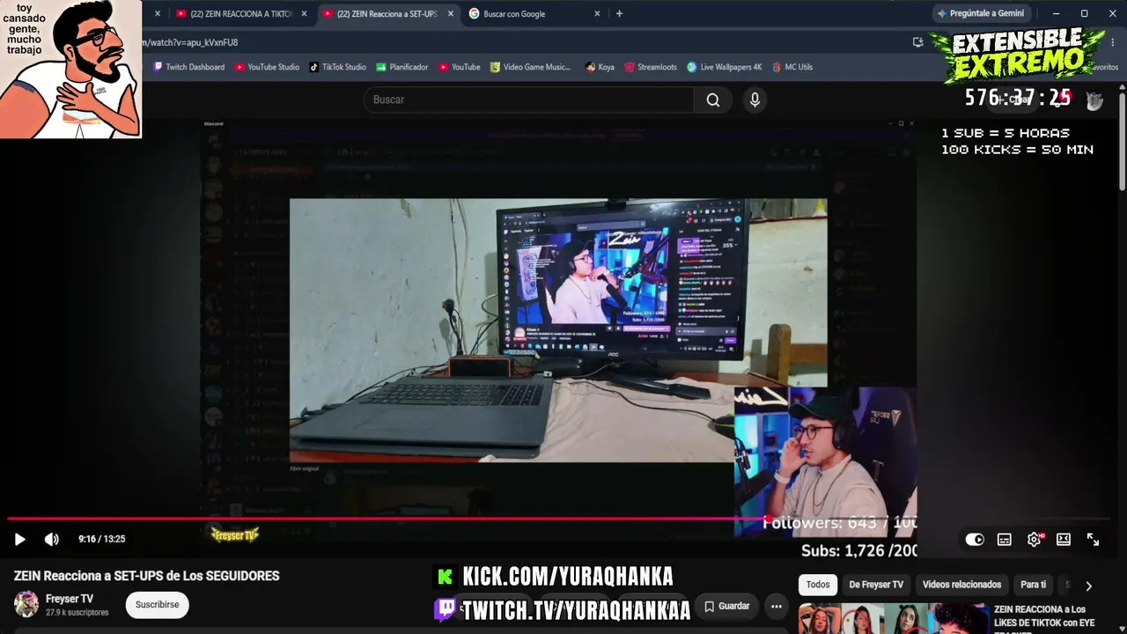
Task: Switch to theater mode view
Action: tap(1064, 540)
